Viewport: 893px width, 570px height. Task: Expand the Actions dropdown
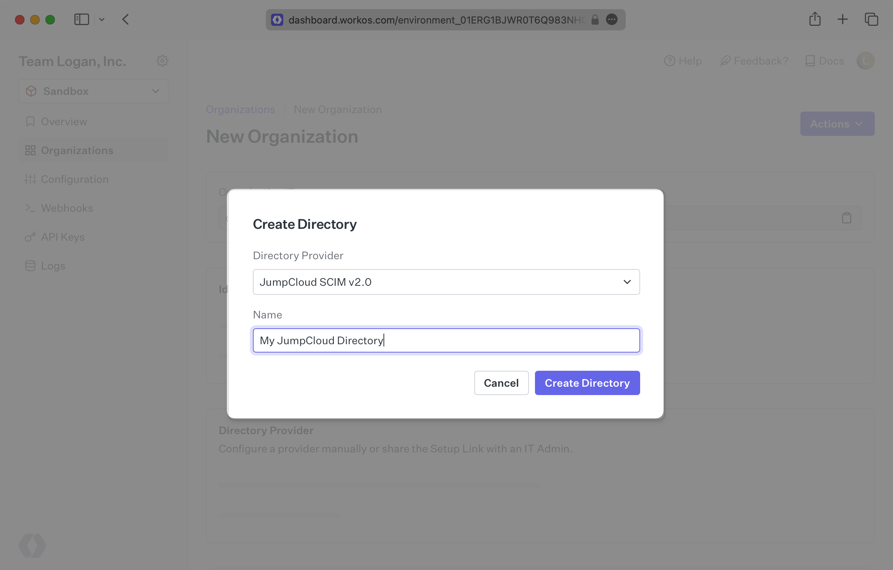click(837, 124)
